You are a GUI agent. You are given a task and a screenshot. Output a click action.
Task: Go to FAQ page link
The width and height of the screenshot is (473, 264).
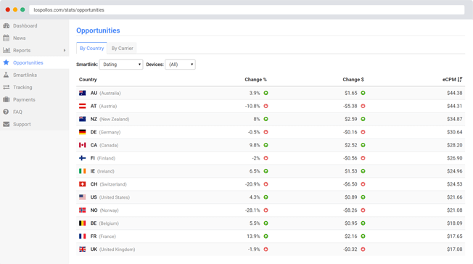(17, 112)
